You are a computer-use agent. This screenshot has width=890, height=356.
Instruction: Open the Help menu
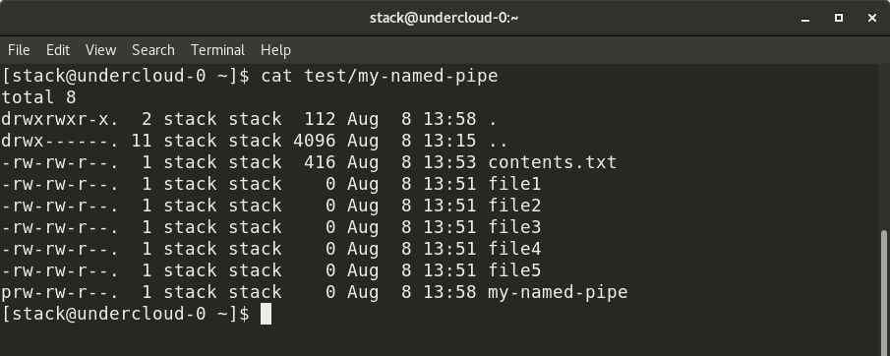pos(276,50)
